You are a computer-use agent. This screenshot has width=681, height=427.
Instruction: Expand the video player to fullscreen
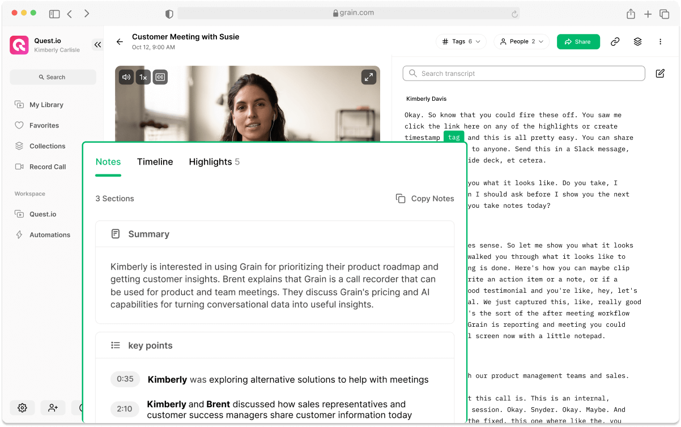coord(369,76)
